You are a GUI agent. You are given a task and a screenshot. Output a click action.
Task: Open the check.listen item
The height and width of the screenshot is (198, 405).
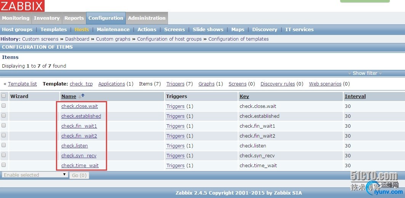coord(75,146)
